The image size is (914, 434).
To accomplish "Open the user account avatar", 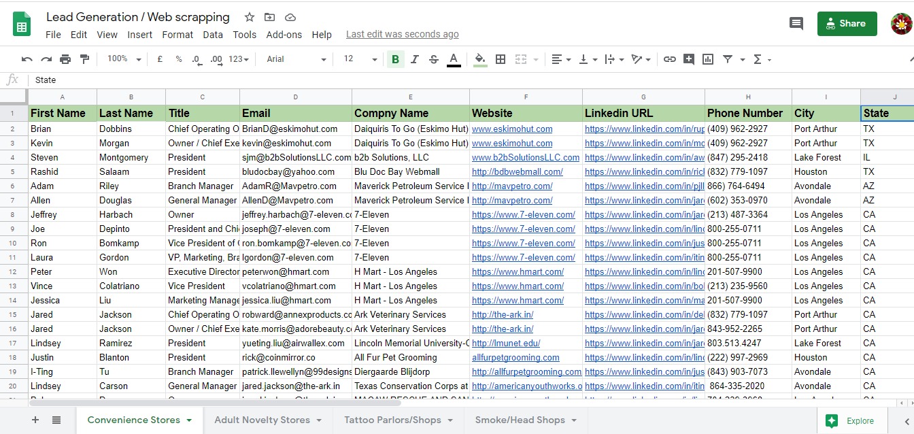I will pos(901,24).
